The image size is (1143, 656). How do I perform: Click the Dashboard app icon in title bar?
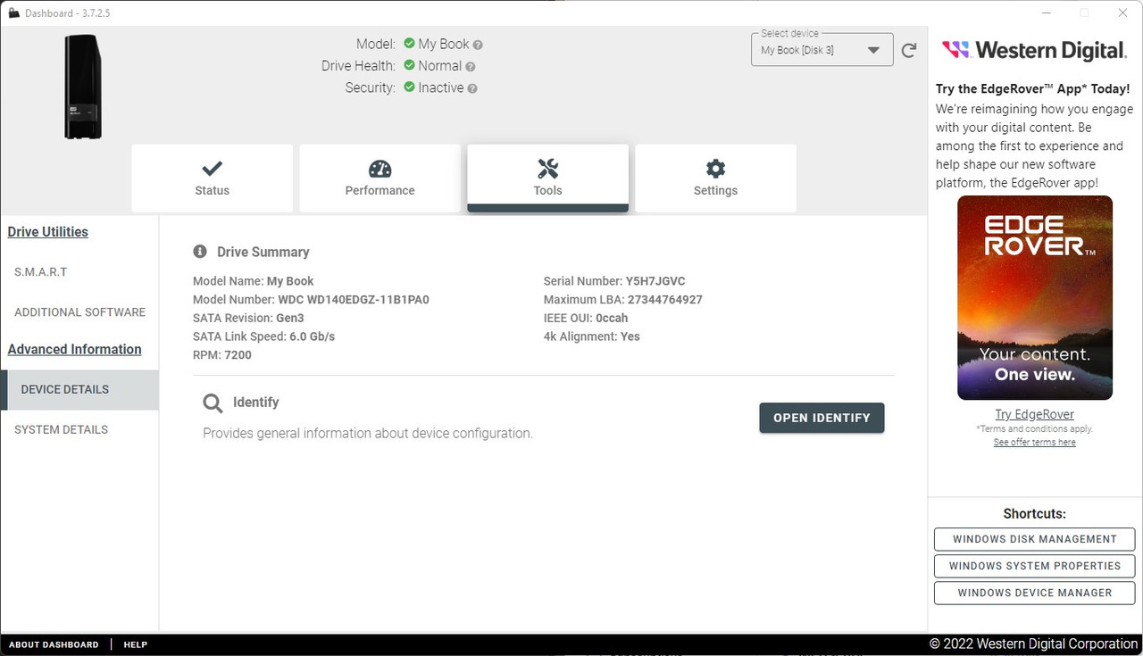13,13
